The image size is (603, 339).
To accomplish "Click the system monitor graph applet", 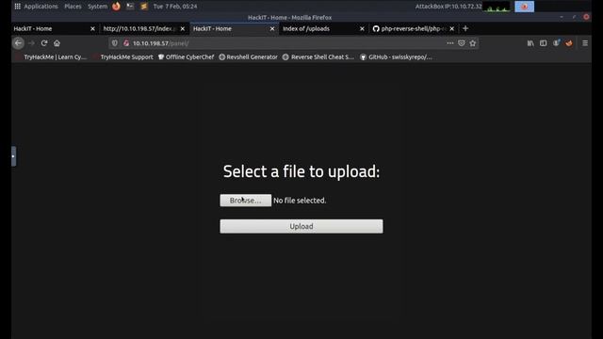I will 497,7.
